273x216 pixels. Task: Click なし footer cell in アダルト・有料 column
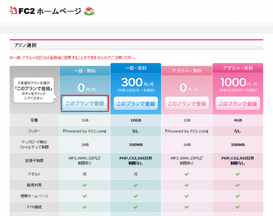(x=238, y=131)
